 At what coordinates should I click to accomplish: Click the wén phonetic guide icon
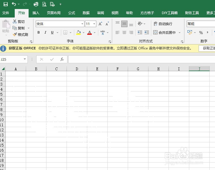click(103, 32)
